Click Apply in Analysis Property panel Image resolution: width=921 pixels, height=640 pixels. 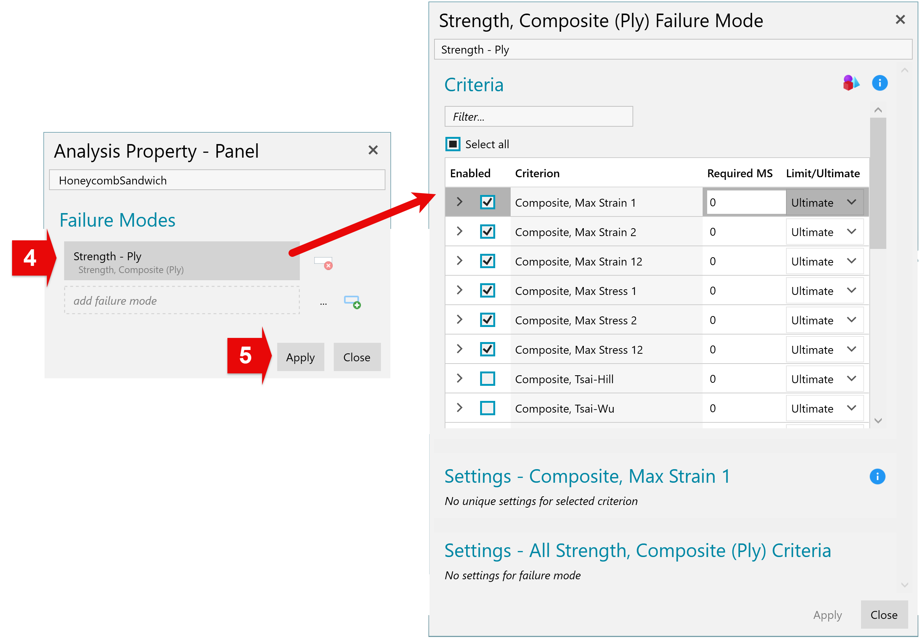tap(300, 357)
